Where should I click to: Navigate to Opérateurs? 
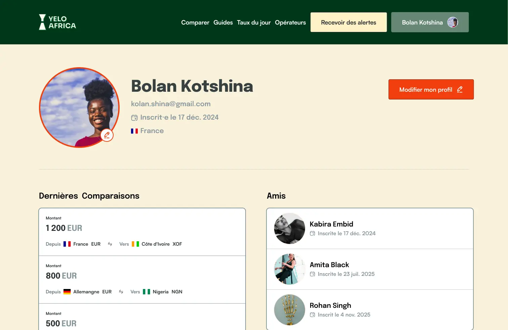point(290,23)
